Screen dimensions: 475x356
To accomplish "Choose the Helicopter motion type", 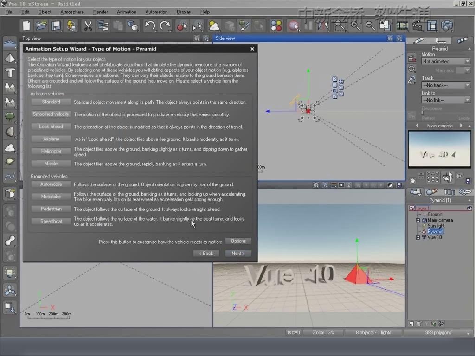I will pos(51,152).
